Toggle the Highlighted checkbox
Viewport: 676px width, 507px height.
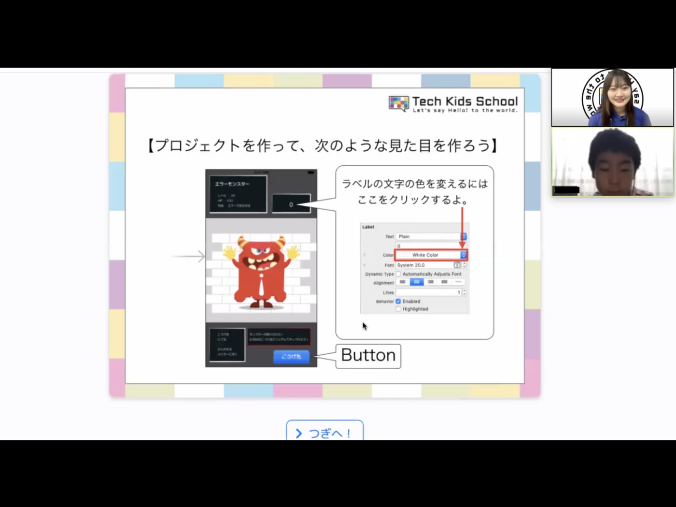pos(398,309)
